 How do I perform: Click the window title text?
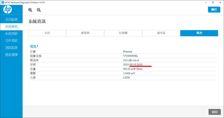[25, 2]
